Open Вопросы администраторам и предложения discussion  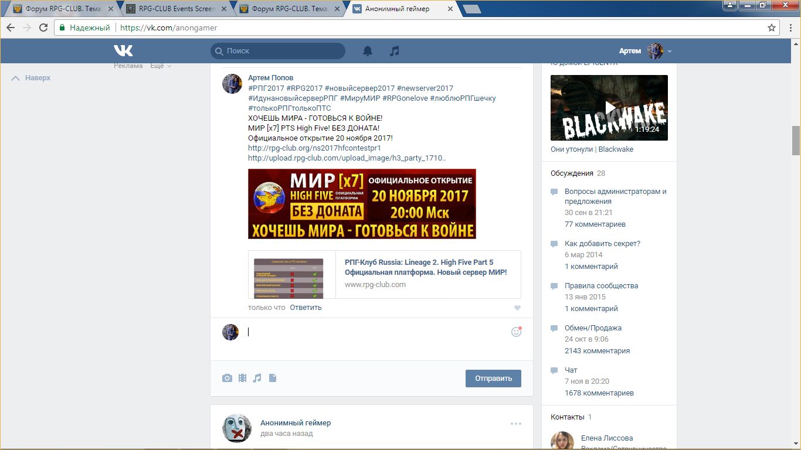click(616, 196)
